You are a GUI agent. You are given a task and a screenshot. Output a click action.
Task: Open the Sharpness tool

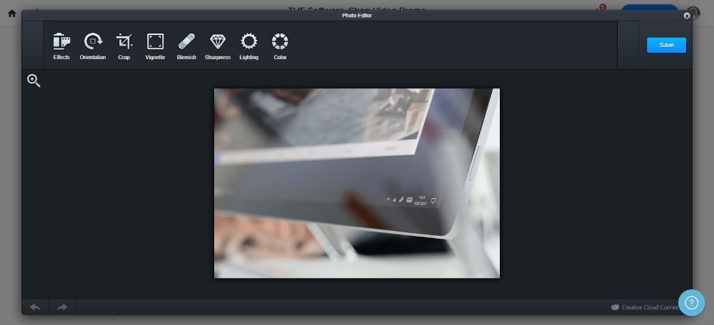tap(218, 46)
